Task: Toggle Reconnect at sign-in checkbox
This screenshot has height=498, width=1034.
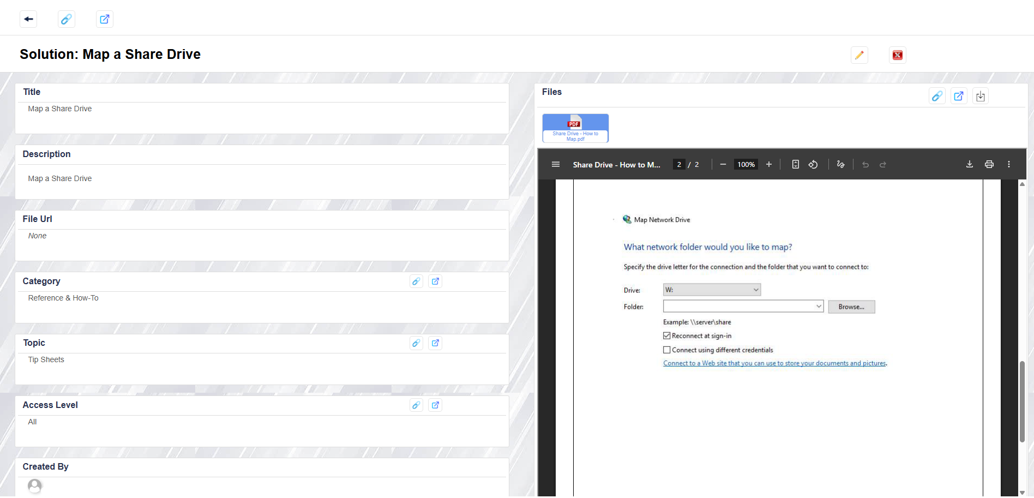Action: [666, 336]
